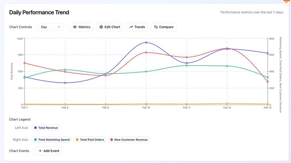Toggle the Total Paid Orders legend chip
This screenshot has width=291, height=163.
click(x=90, y=140)
